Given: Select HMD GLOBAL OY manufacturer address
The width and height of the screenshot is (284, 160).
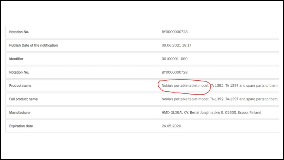Looking at the screenshot, I should coord(211,112).
